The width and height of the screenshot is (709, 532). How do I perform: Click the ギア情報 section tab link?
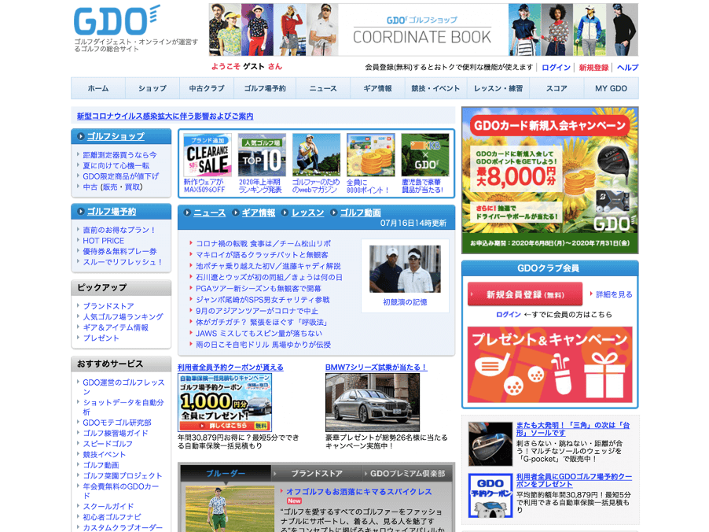[x=258, y=212]
